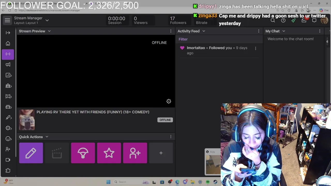Open Community people icon in sidebar
Viewport: 331px width, 186px height.
pyautogui.click(x=8, y=86)
